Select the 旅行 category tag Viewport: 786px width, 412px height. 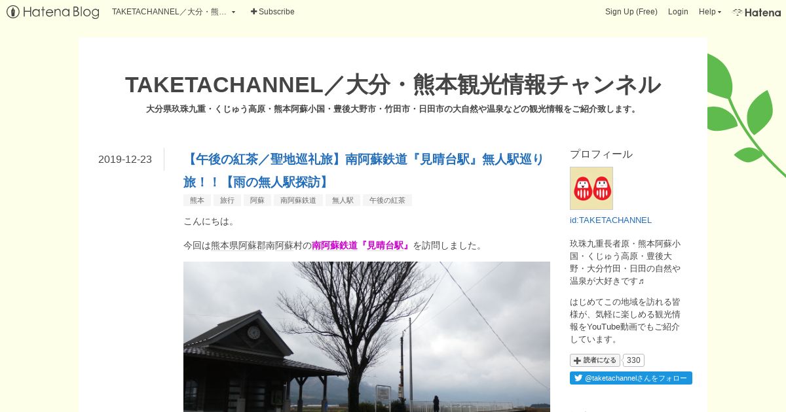227,200
